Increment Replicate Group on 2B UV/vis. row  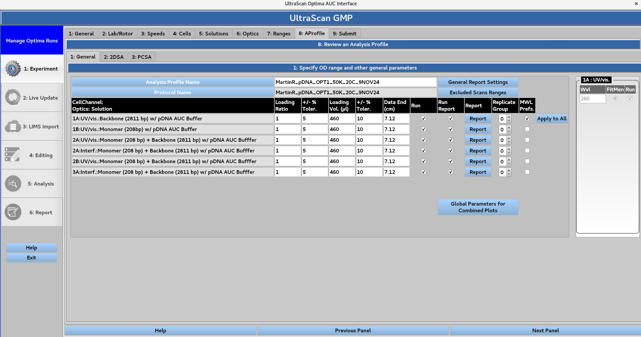pos(509,159)
